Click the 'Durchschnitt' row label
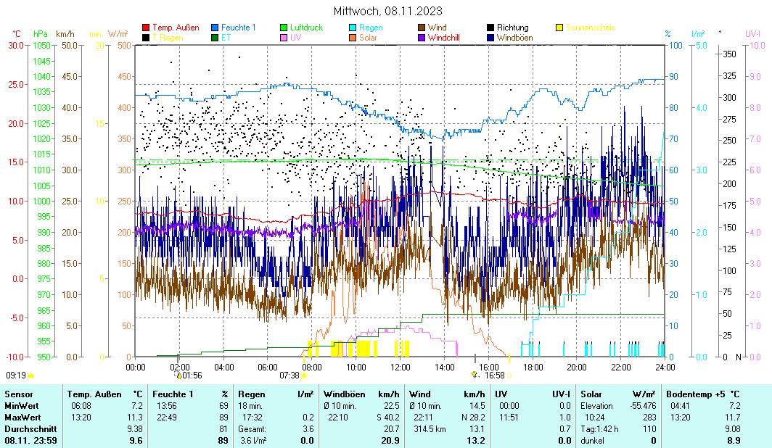This screenshot has width=772, height=448. coord(28,428)
